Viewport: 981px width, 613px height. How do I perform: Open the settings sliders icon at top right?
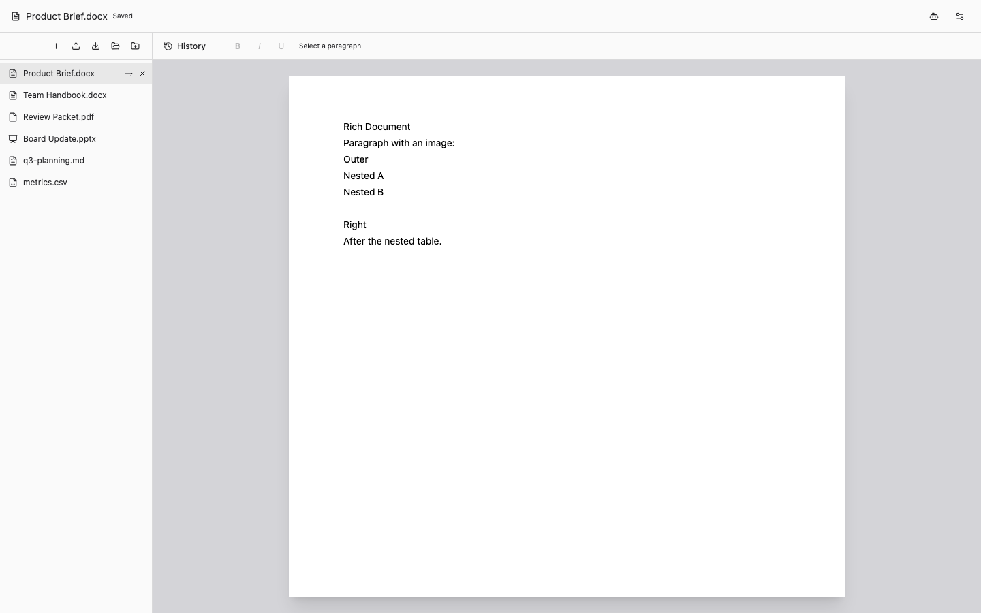pyautogui.click(x=960, y=16)
